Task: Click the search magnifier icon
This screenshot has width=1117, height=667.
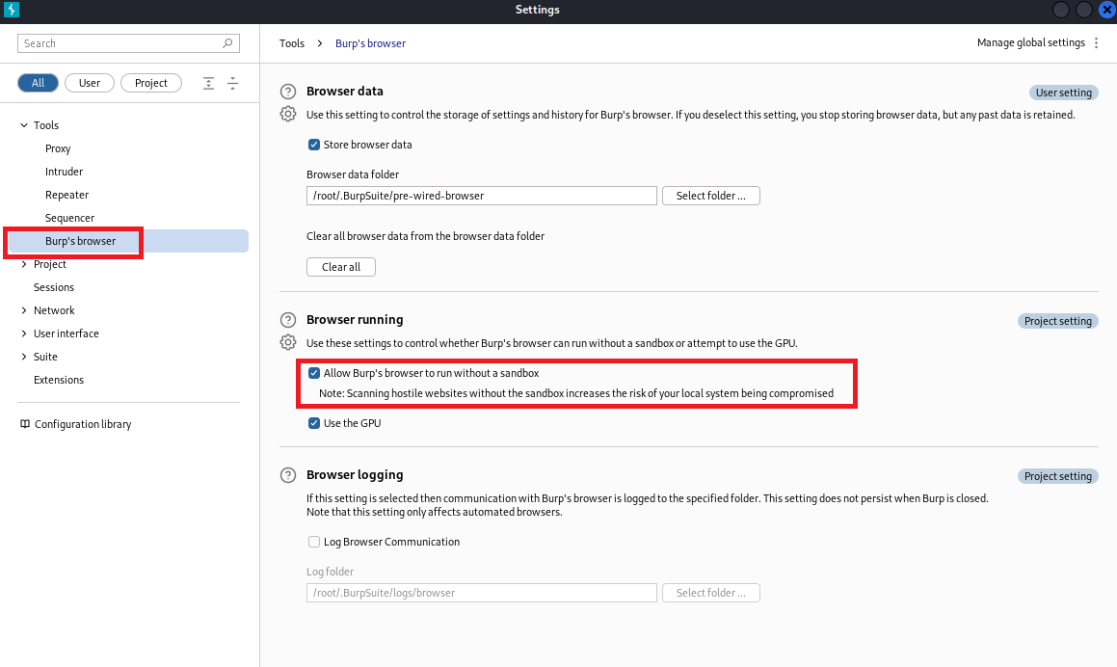Action: pyautogui.click(x=227, y=43)
